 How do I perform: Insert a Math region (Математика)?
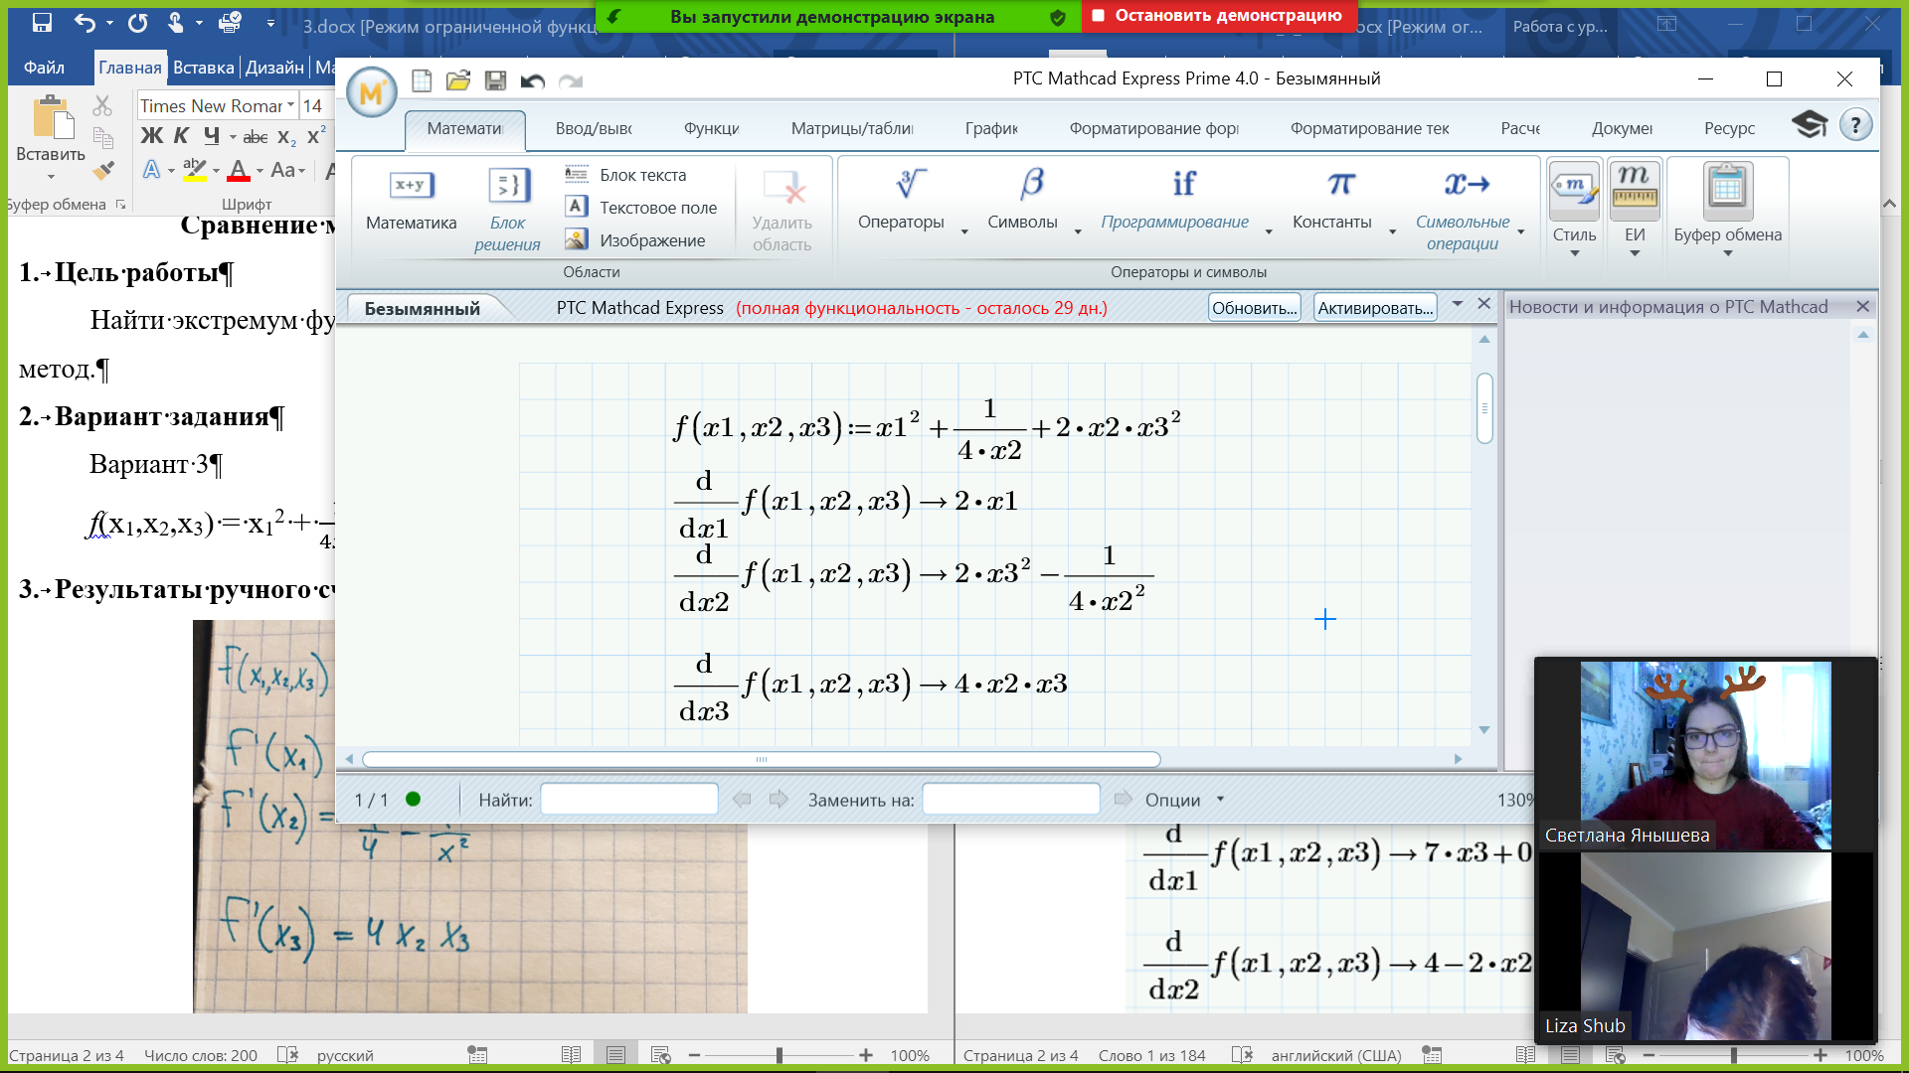tap(411, 200)
